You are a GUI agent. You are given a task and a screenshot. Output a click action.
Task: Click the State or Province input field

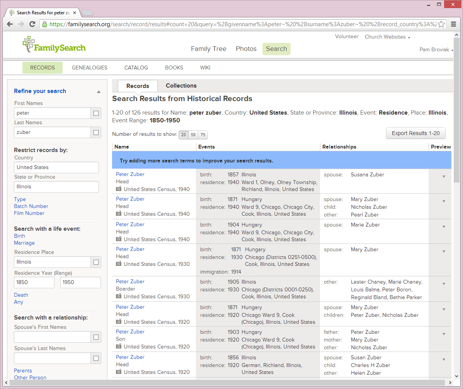(x=56, y=187)
